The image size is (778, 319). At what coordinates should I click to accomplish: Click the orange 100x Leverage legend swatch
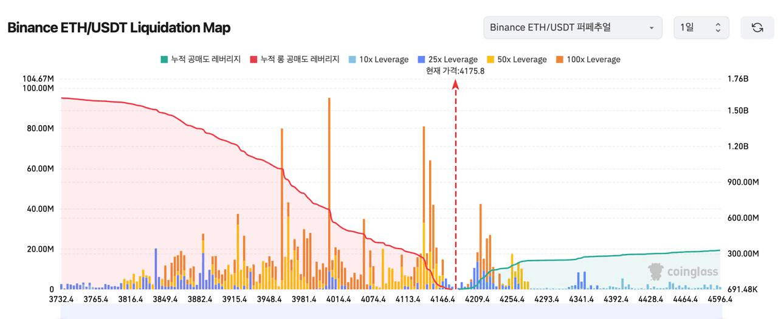[560, 60]
